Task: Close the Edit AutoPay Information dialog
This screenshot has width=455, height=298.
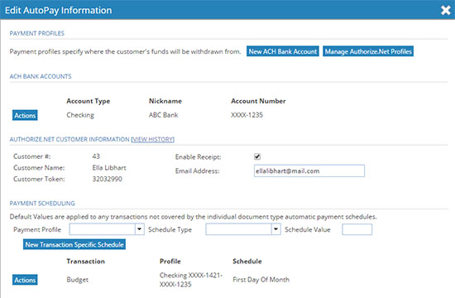Action: click(445, 11)
